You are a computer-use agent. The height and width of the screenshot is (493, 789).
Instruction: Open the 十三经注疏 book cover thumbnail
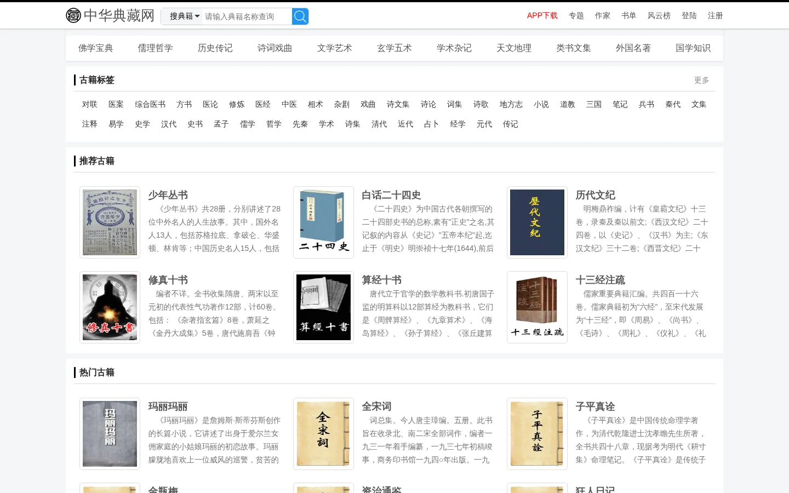point(537,307)
